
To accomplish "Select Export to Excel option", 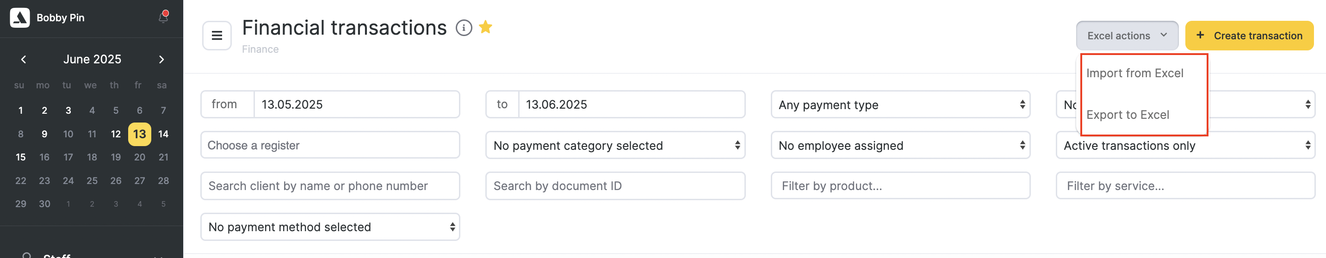I will pos(1128,115).
